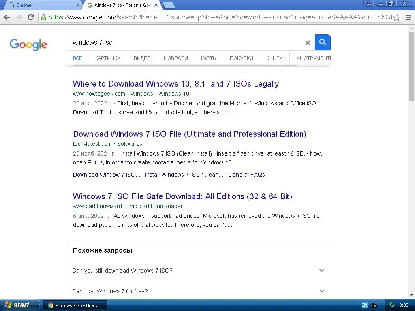Click the 9:03 taskbar clock
This screenshot has height=311, width=415.
coord(404,305)
